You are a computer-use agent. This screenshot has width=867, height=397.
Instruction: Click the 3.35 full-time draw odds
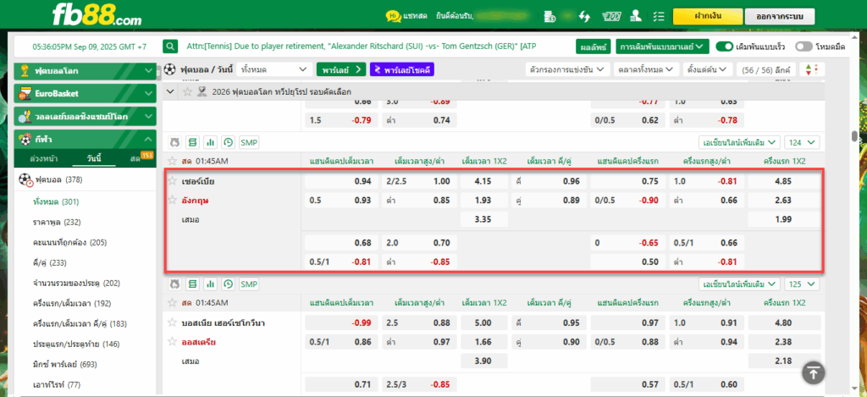483,219
